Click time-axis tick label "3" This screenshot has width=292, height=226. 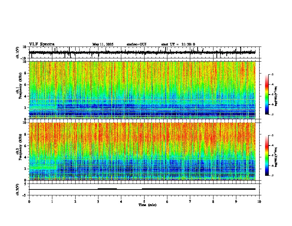point(98,202)
